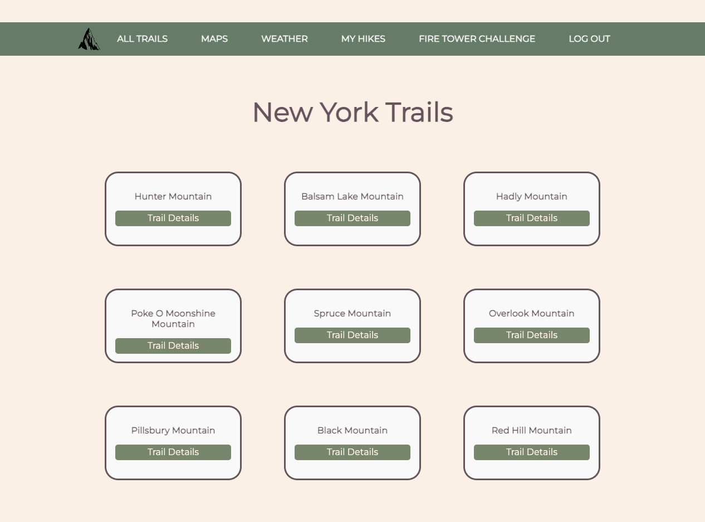Open Trail Details for Pillsbury Mountain
The width and height of the screenshot is (705, 522).
point(173,452)
